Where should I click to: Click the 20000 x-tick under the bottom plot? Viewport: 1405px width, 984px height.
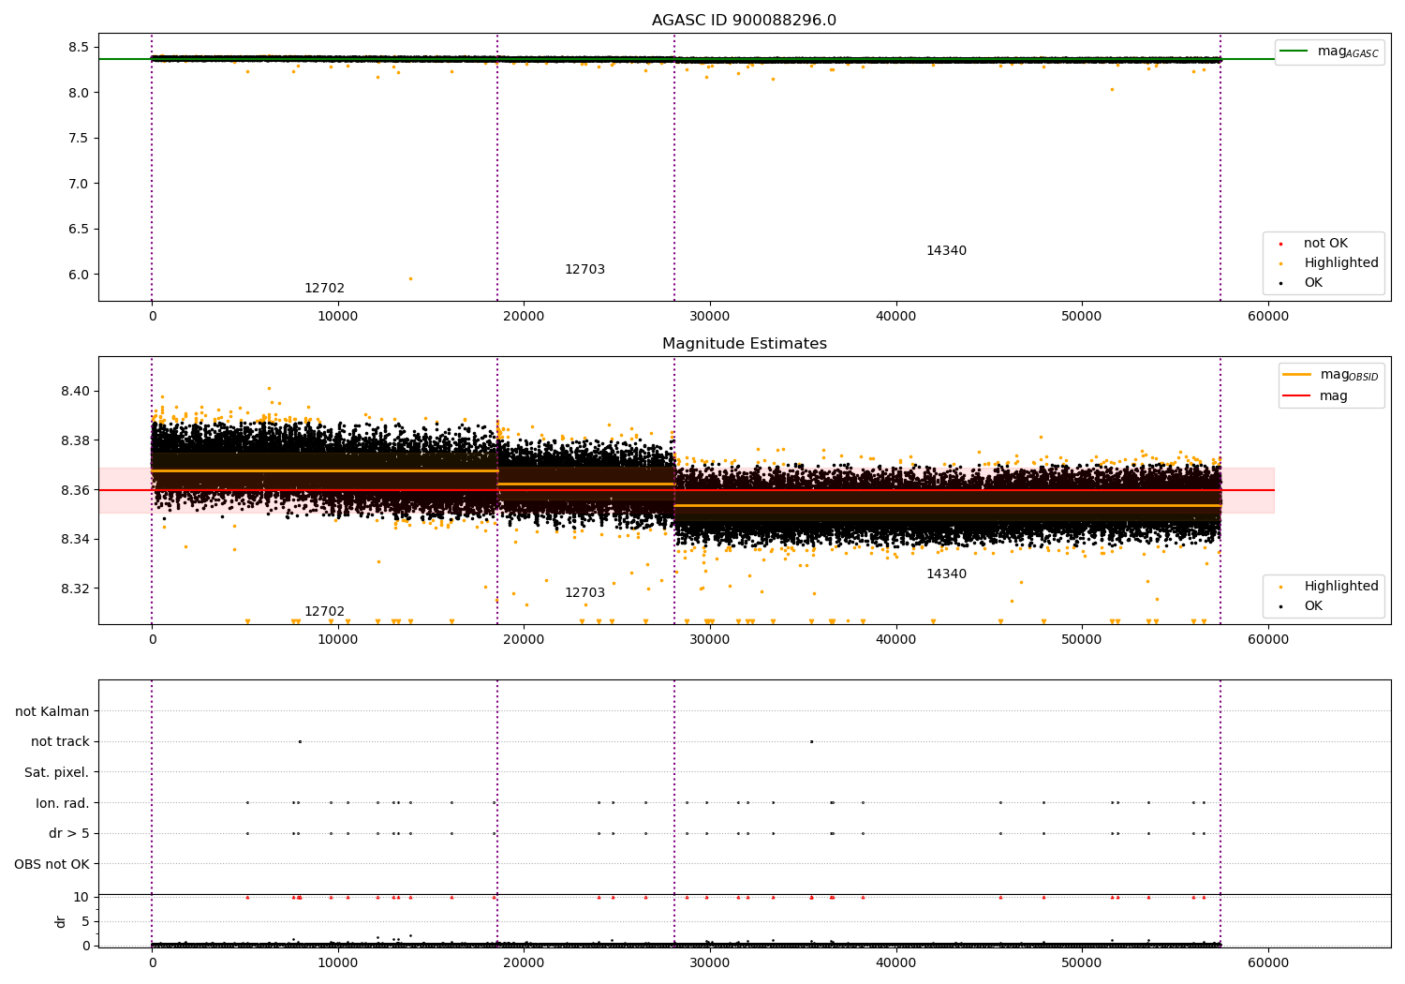click(524, 962)
